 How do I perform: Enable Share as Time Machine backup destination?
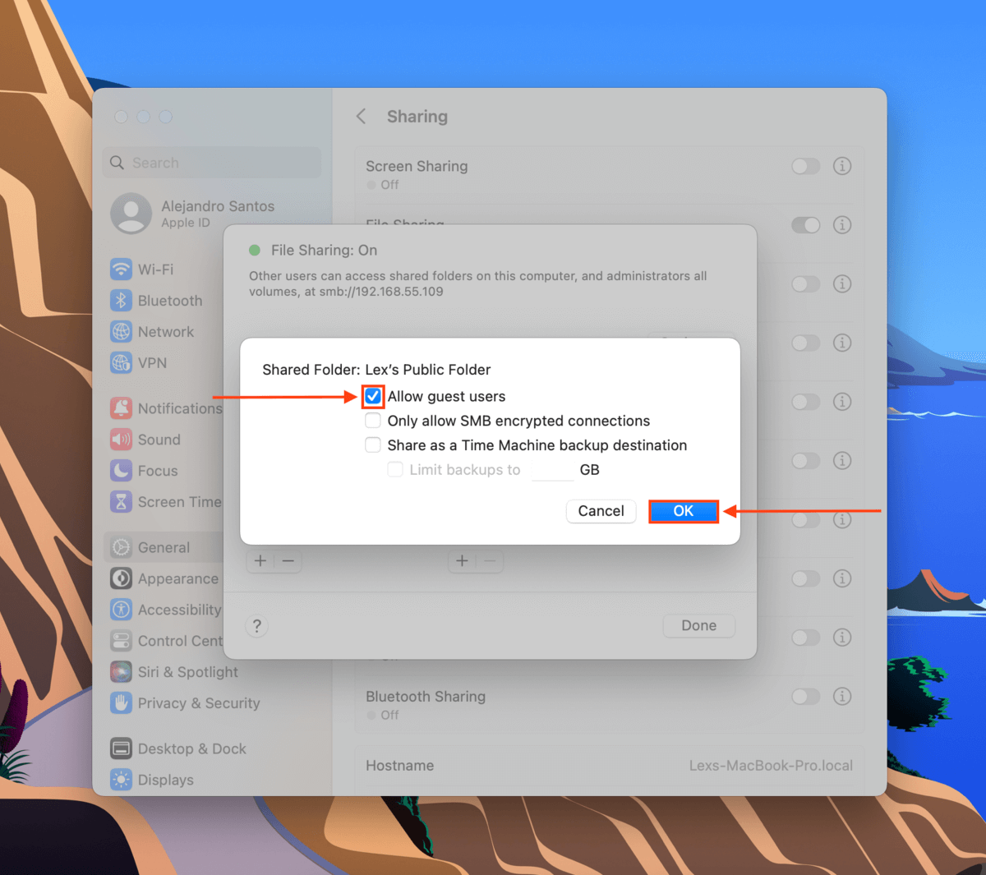pos(373,445)
